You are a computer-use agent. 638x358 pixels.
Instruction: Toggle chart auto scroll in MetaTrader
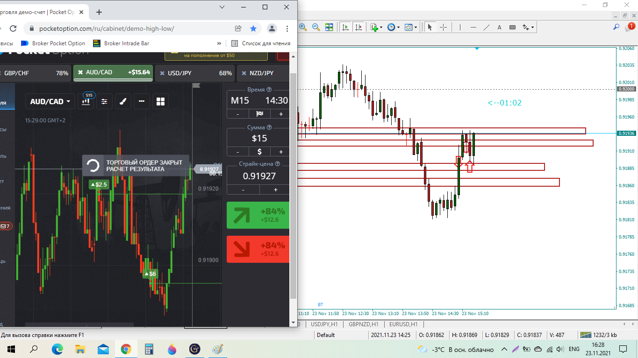tap(345, 28)
